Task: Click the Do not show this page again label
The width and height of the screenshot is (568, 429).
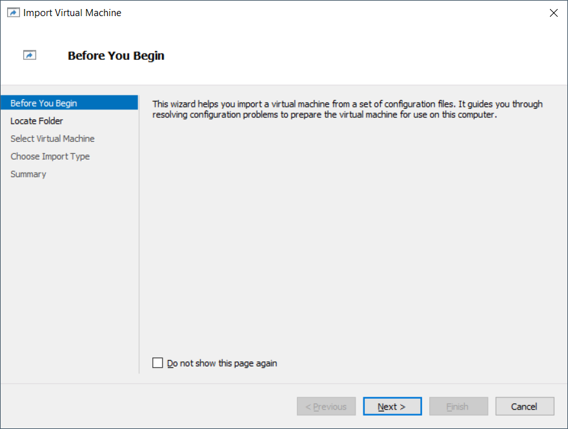Action: pyautogui.click(x=221, y=363)
